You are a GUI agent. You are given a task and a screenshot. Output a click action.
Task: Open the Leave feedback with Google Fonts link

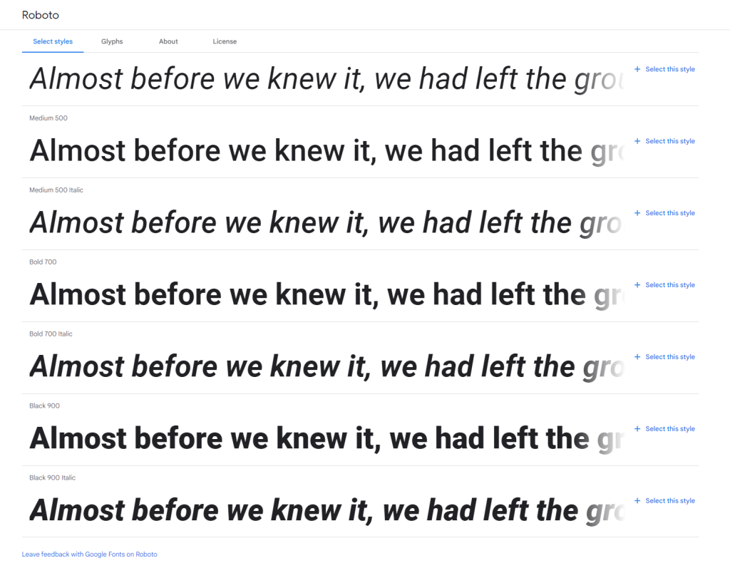coord(90,554)
